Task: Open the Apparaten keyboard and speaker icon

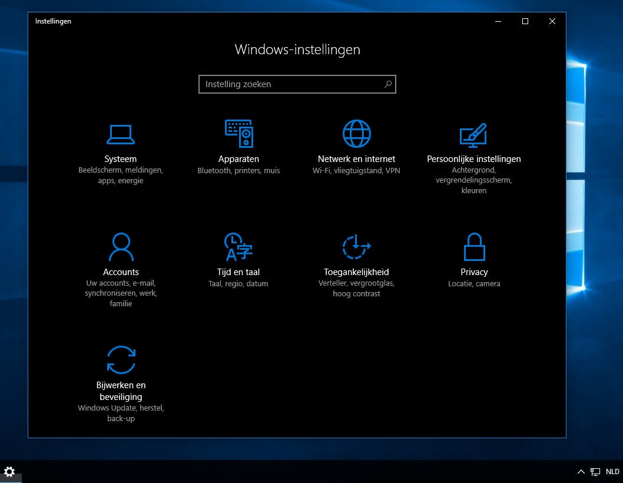Action: pos(238,134)
